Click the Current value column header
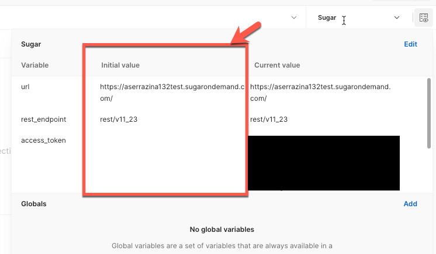436x254 pixels. tap(277, 65)
